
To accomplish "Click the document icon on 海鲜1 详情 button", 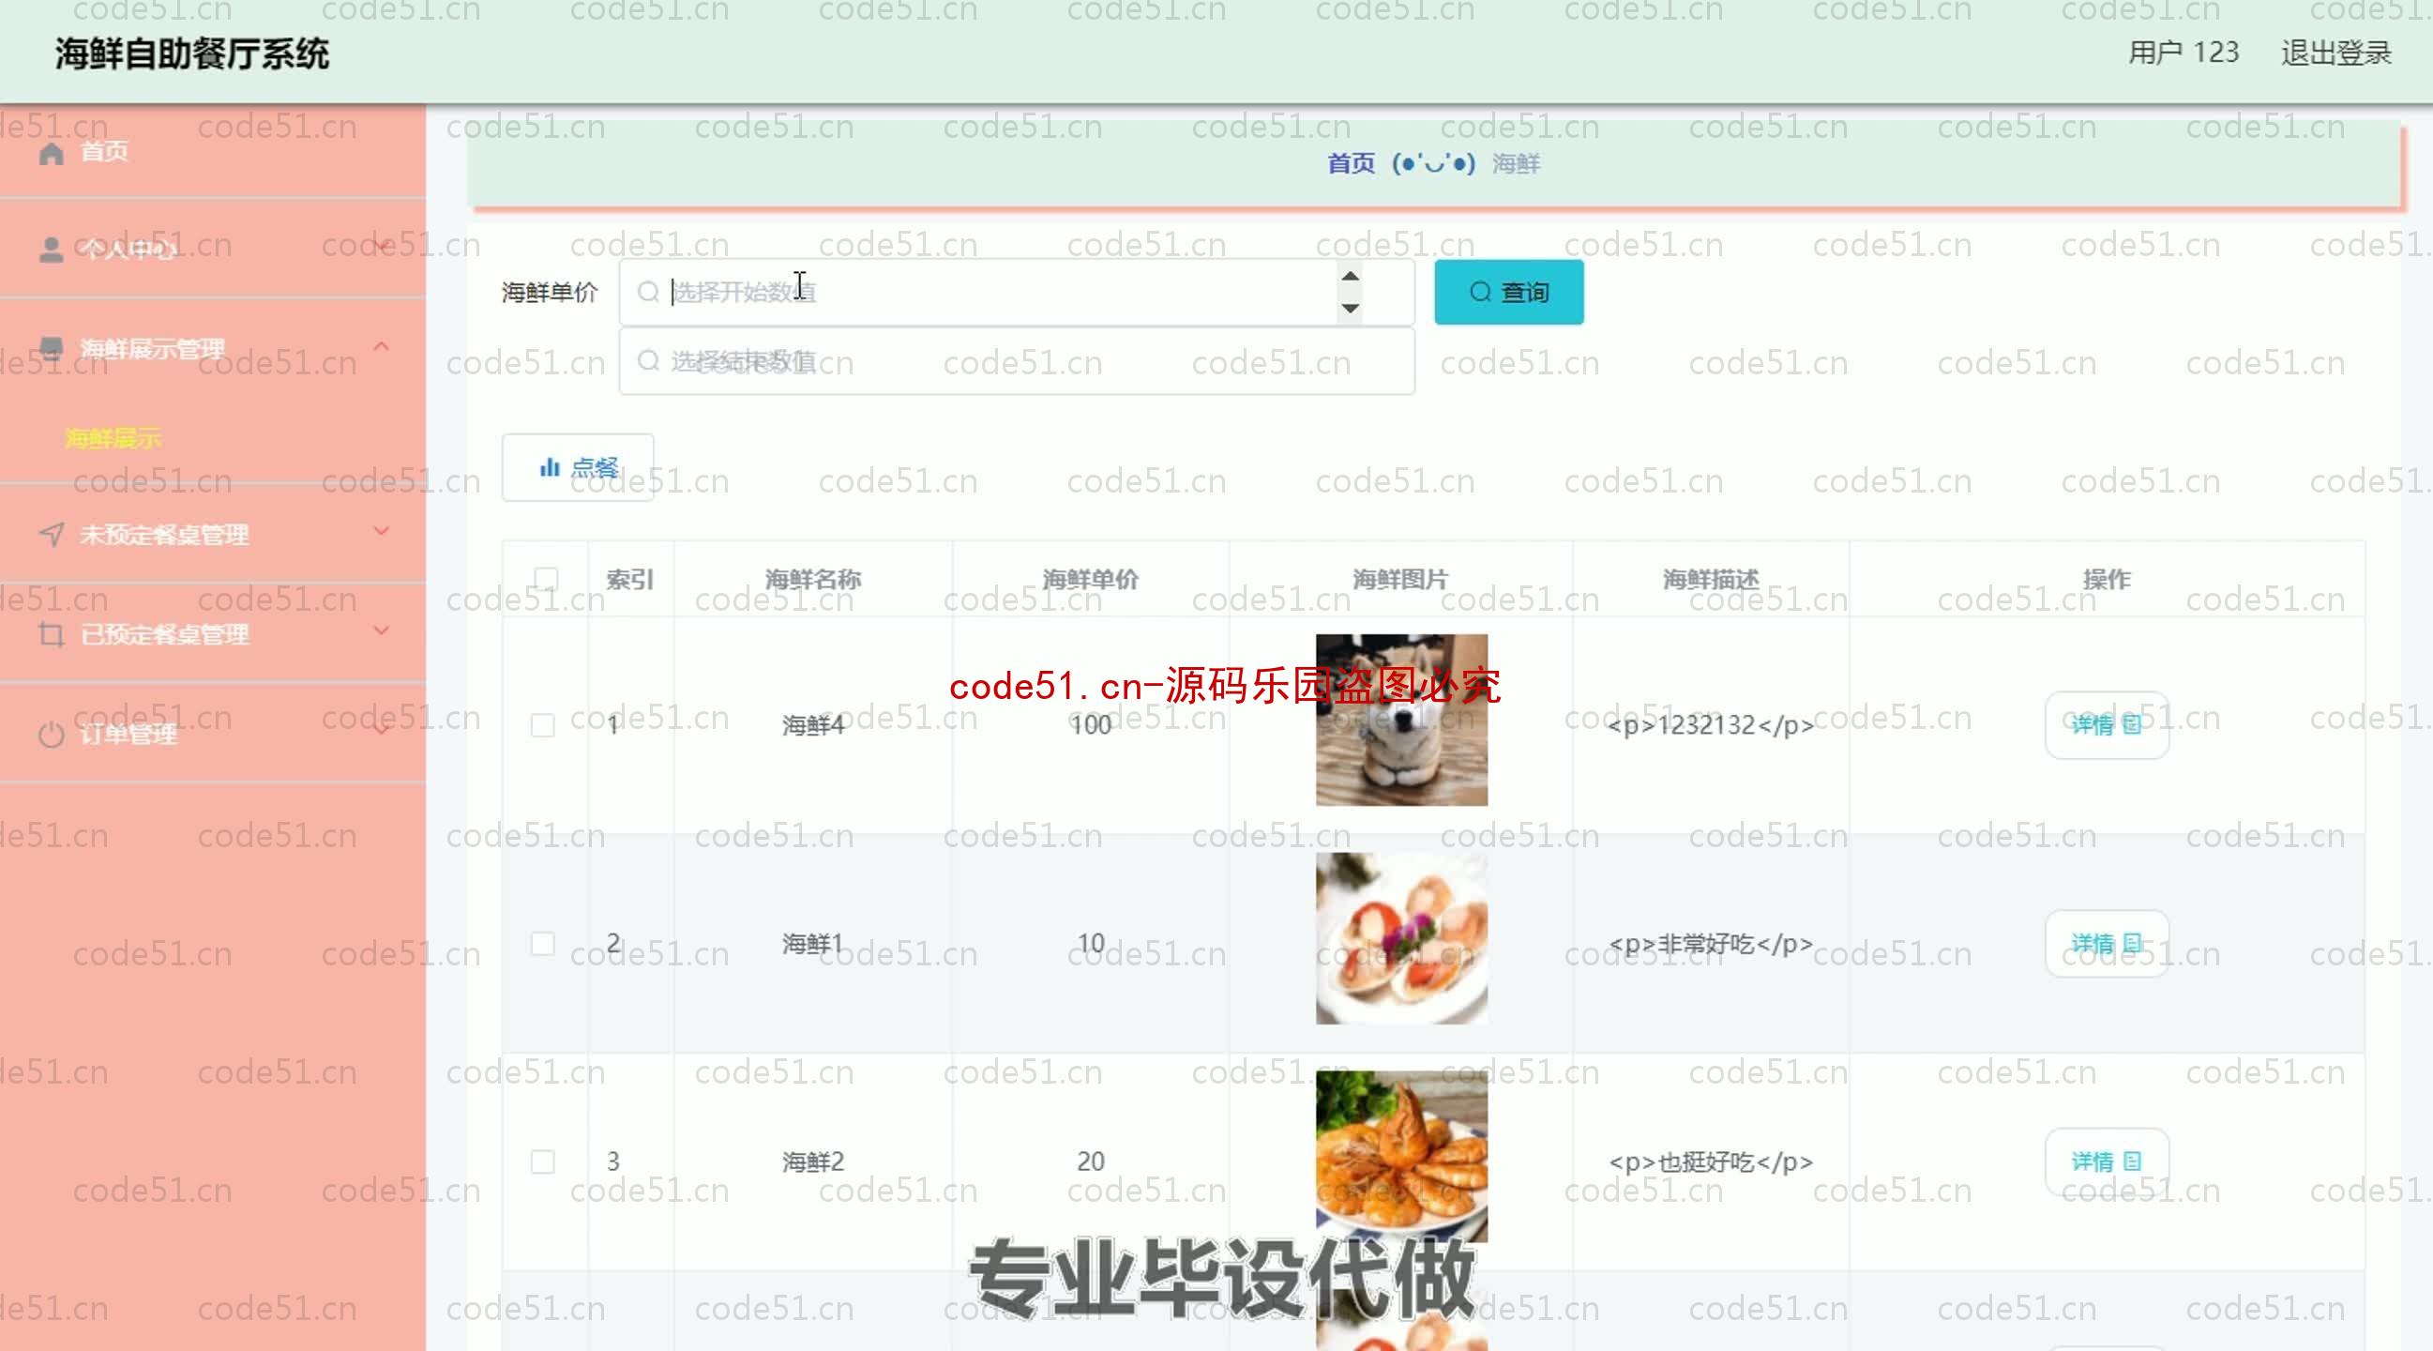I will [2133, 943].
